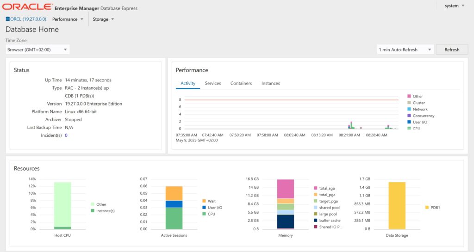Screen dimensions: 474x252
Task: Click the yellow PDB1 bar in Data Storage
Action: pyautogui.click(x=397, y=205)
